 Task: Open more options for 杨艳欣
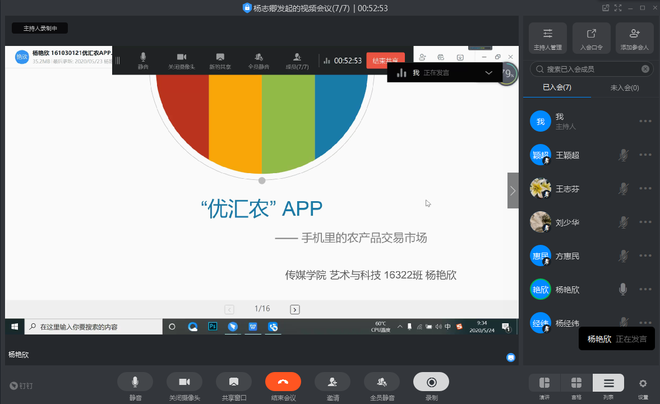tap(645, 289)
